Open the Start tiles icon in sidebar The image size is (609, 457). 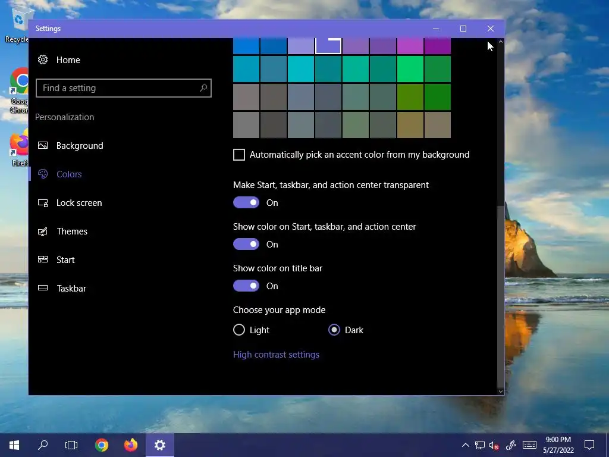43,259
